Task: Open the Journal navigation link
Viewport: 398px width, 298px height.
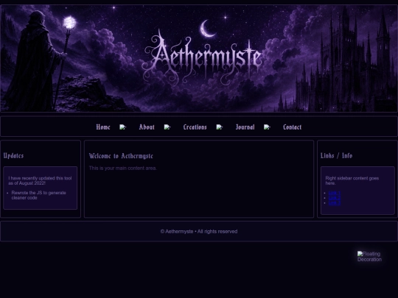Action: click(x=245, y=127)
